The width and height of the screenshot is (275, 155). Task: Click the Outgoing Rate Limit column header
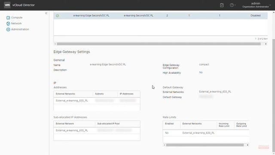click(x=241, y=125)
